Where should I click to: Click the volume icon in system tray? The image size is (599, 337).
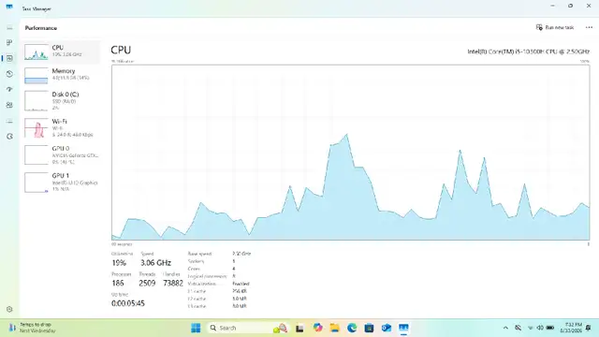540,328
